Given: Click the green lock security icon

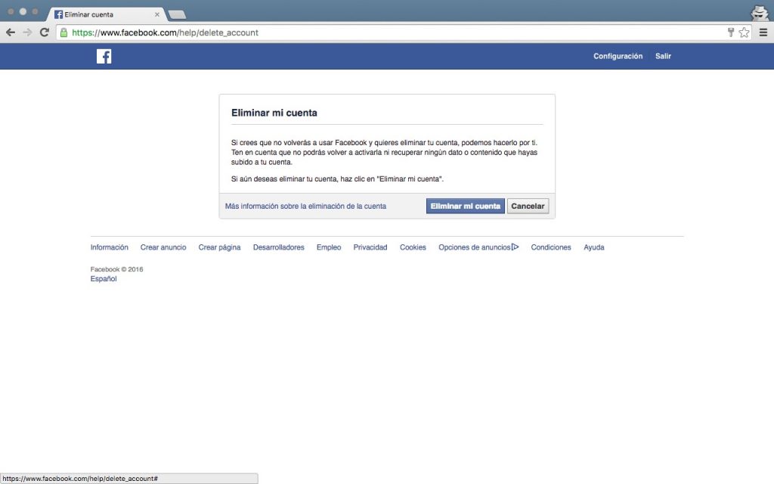Looking at the screenshot, I should 64,33.
